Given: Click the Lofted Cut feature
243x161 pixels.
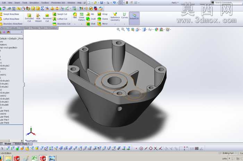Looking at the screenshot, I should coord(60,19).
